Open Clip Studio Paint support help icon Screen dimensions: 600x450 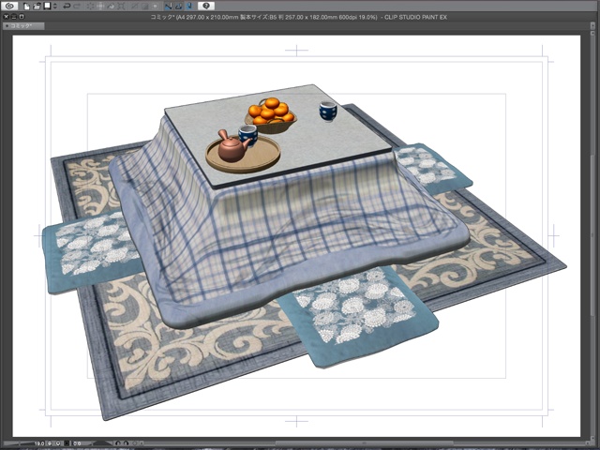click(206, 6)
